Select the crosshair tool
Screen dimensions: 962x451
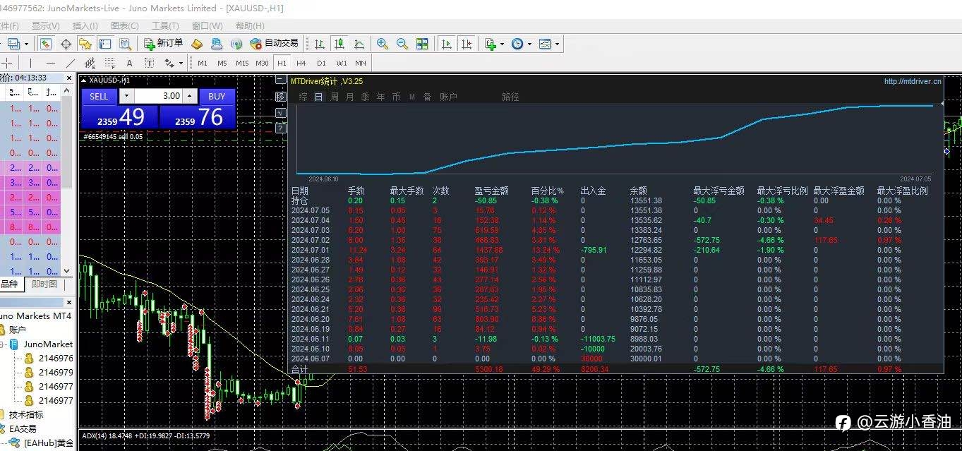(7, 63)
